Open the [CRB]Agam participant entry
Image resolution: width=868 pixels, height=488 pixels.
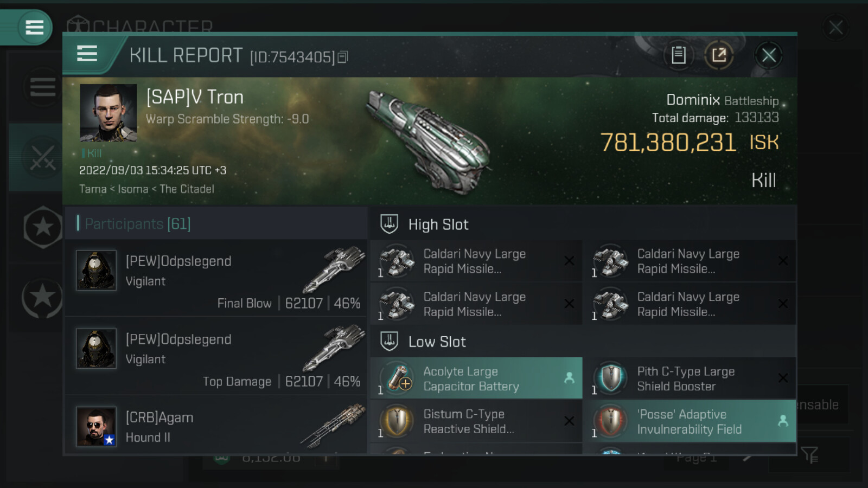216,427
